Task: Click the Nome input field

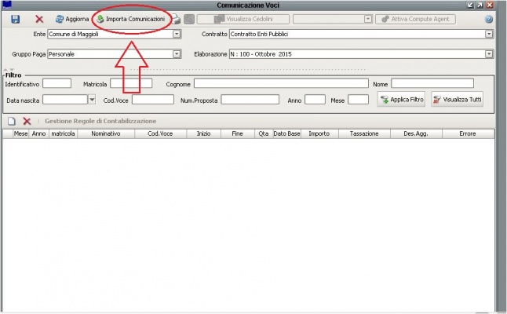Action: coord(432,84)
